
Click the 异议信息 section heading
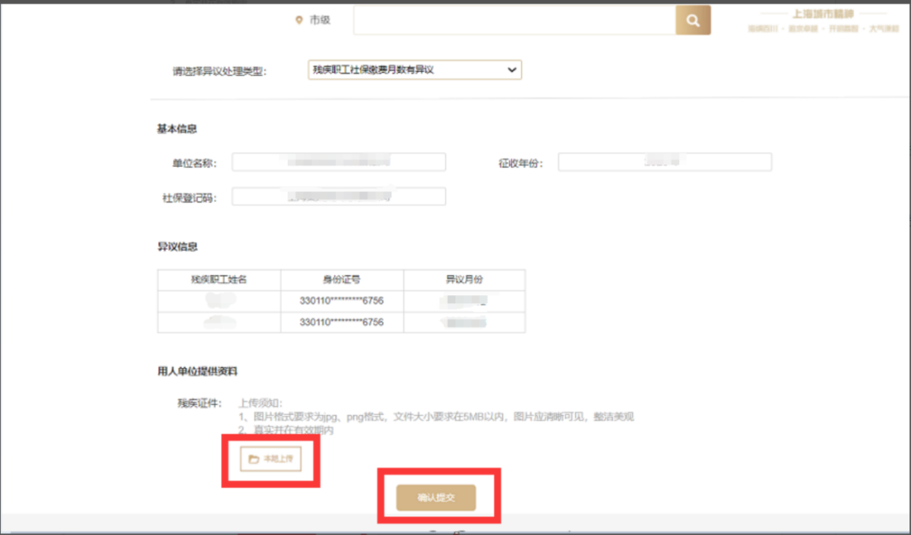pos(177,246)
